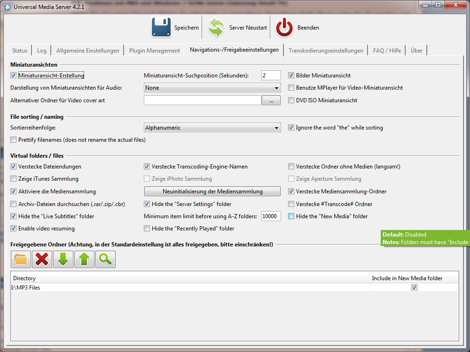Toggle Miniaturansicht-Erstellung checkbox
Screen dimensions: 470x352
coord(13,76)
